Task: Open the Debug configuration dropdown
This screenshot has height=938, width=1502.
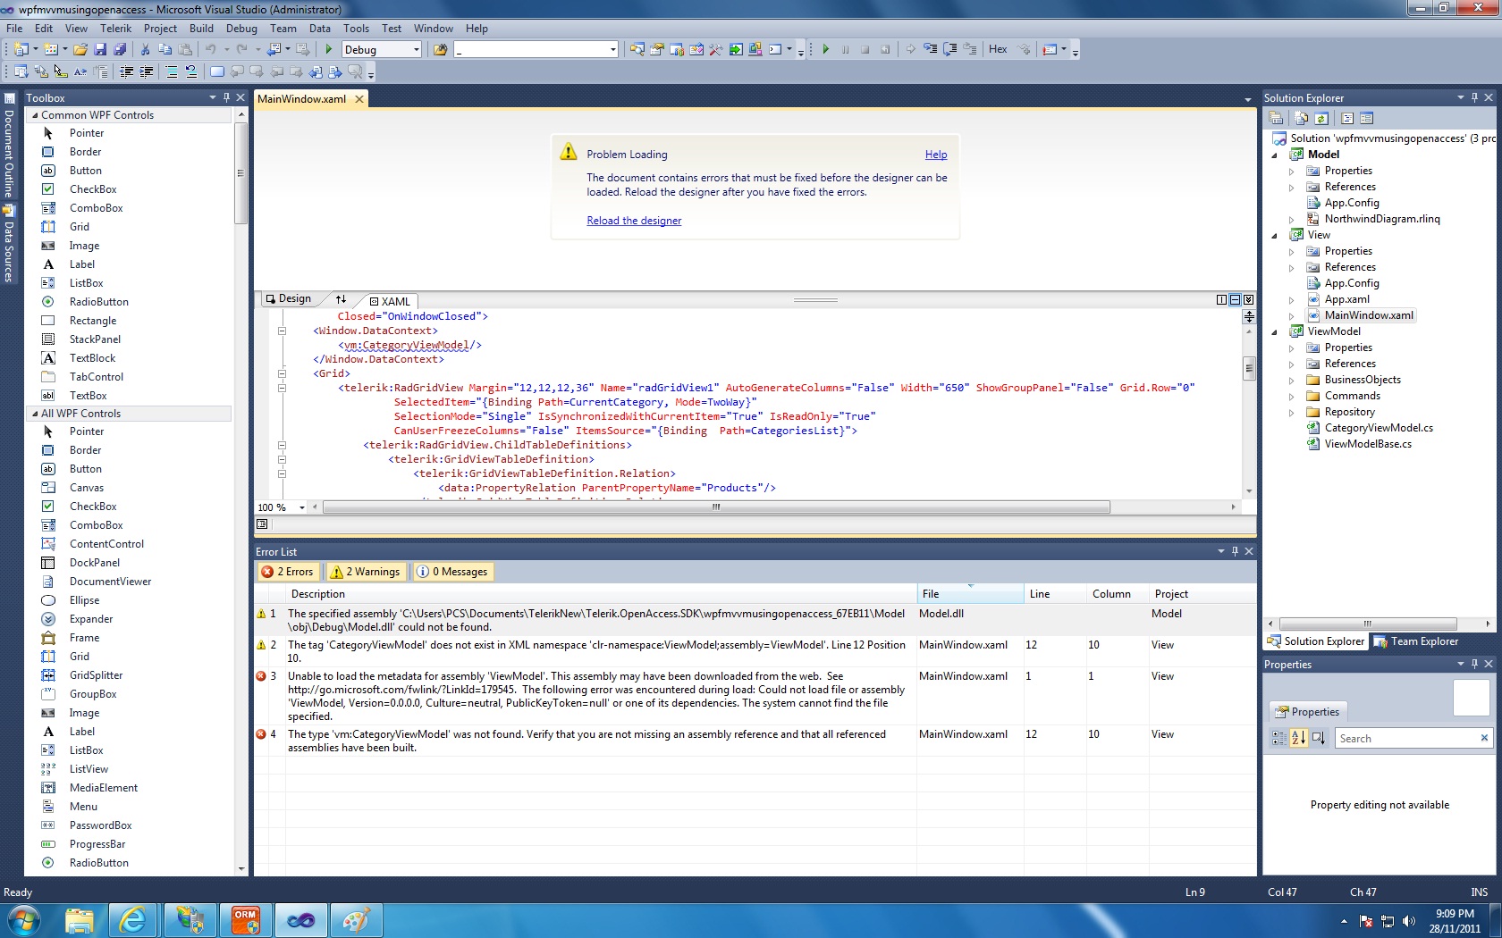Action: 417,50
